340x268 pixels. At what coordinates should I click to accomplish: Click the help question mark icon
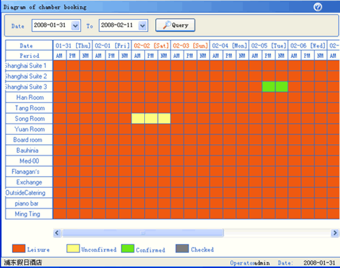point(318,7)
